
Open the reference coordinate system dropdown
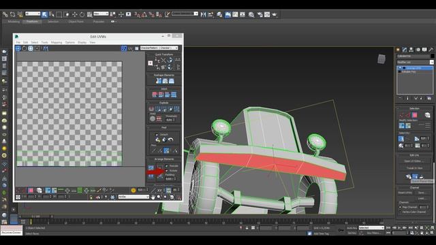point(101,14)
